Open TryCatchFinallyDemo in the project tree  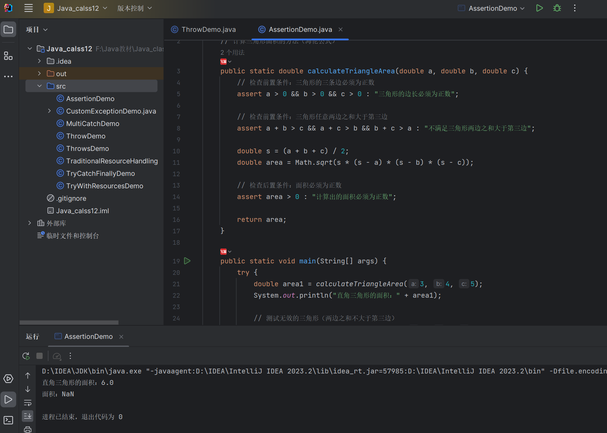pyautogui.click(x=100, y=173)
